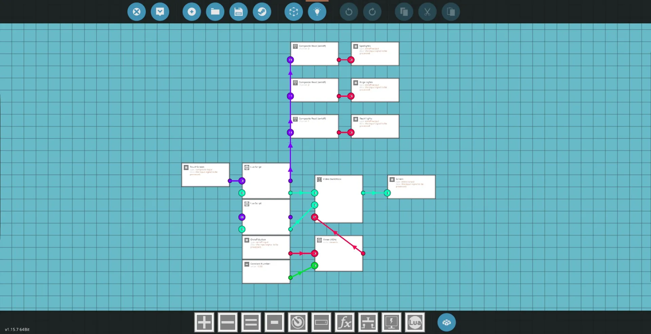Close the editor with the X button
This screenshot has height=334, width=651.
tap(136, 12)
